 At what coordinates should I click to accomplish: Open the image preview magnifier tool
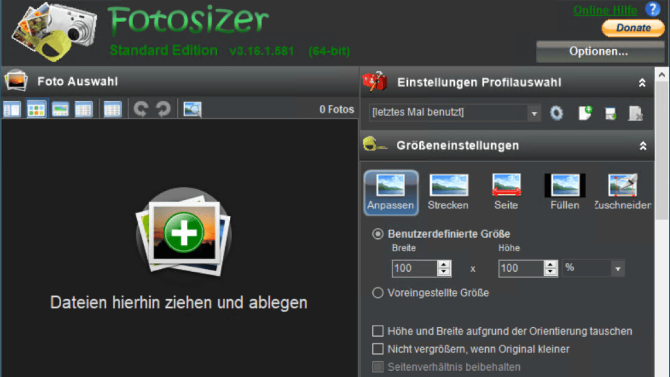coord(192,108)
